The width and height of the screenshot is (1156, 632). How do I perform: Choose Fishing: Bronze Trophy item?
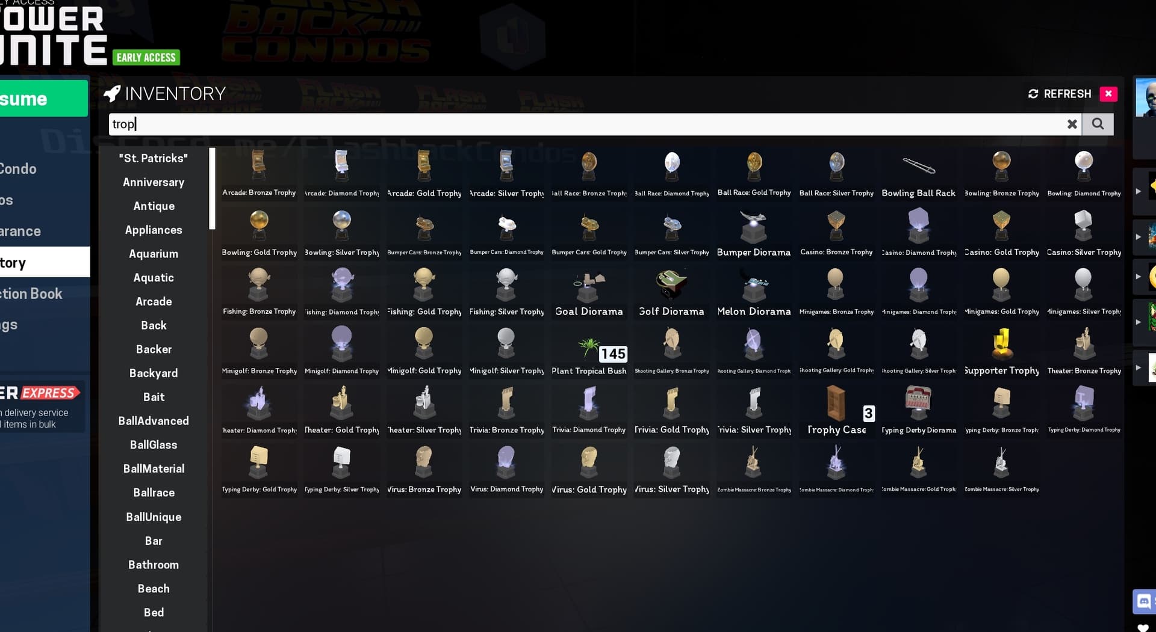259,292
